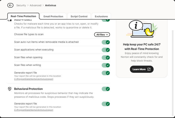This screenshot has height=118, width=175.
Task: Select the Real-Time Protection tab
Action: [23, 16]
